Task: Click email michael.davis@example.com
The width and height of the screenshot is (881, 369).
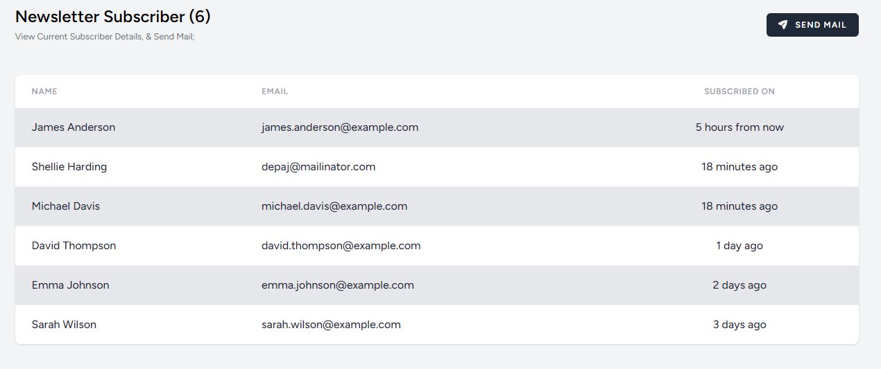Action: tap(334, 206)
